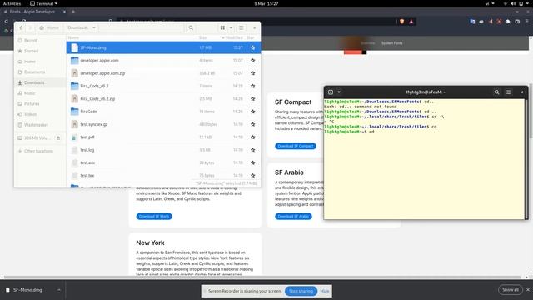Click Download SF Compact button

pos(296,146)
